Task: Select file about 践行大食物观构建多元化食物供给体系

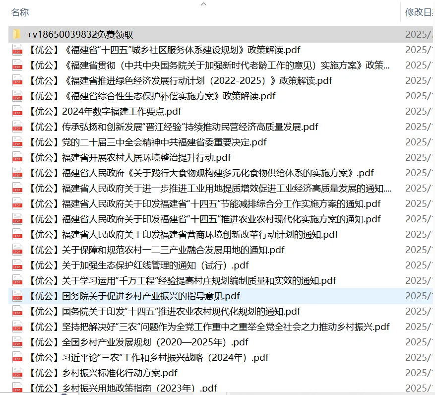Action: [201, 173]
